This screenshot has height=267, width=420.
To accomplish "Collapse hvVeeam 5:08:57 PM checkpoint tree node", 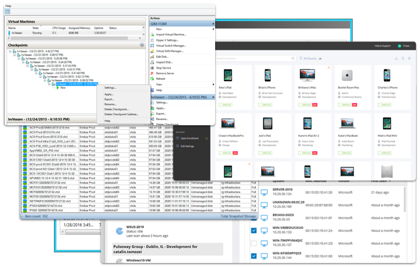I will pos(14,55).
